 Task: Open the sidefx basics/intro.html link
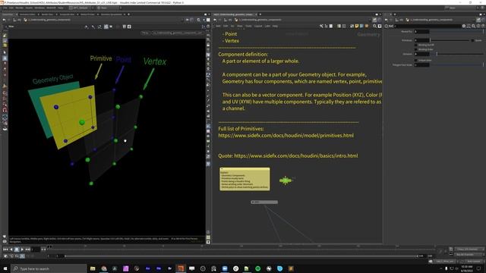295,155
